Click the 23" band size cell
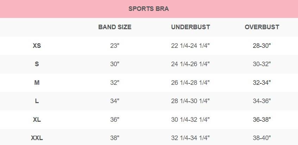The height and width of the screenshot is (145, 298). (x=115, y=46)
